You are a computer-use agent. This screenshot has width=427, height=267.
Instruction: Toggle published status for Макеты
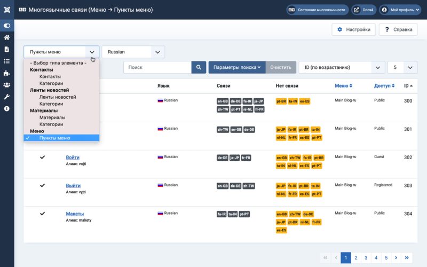point(43,214)
